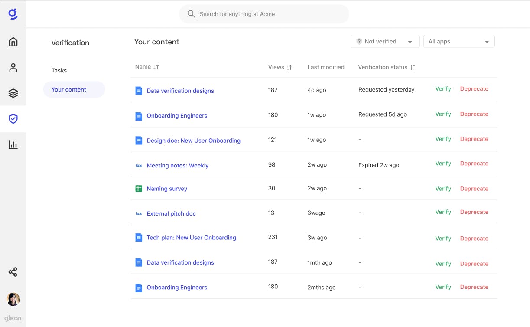Viewport: 530px width, 327px height.
Task: Sort by Name column arrows
Action: pos(156,67)
